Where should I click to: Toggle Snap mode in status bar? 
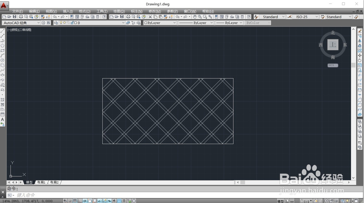pyautogui.click(x=70, y=201)
